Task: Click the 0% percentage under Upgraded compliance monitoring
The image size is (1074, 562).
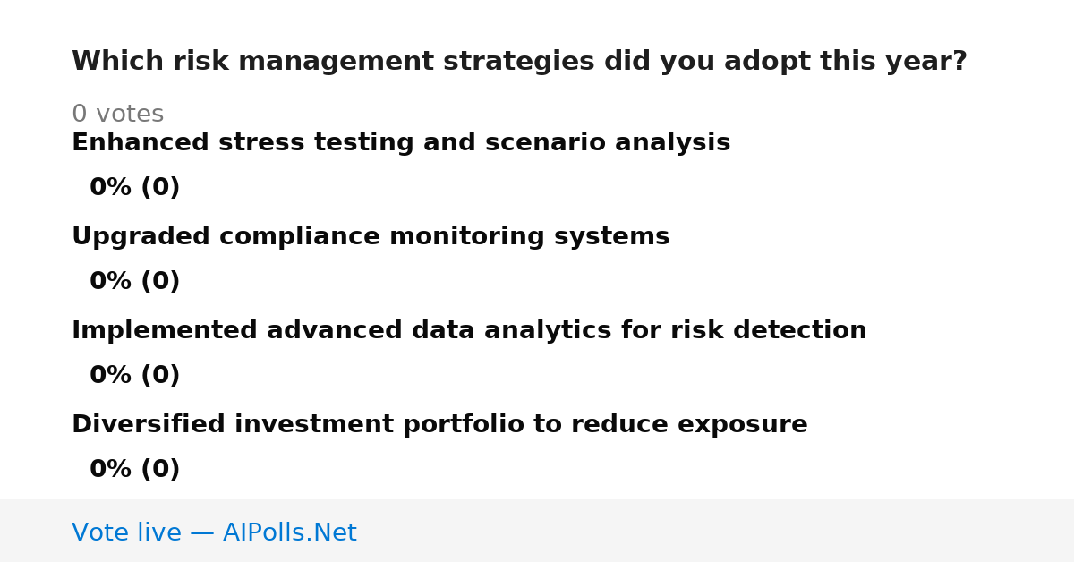Action: click(111, 282)
